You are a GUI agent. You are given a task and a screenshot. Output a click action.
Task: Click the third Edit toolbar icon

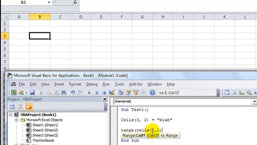coord(241,93)
